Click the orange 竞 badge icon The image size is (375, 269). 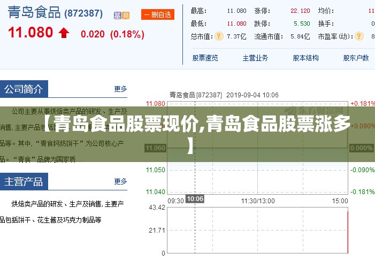126,16
